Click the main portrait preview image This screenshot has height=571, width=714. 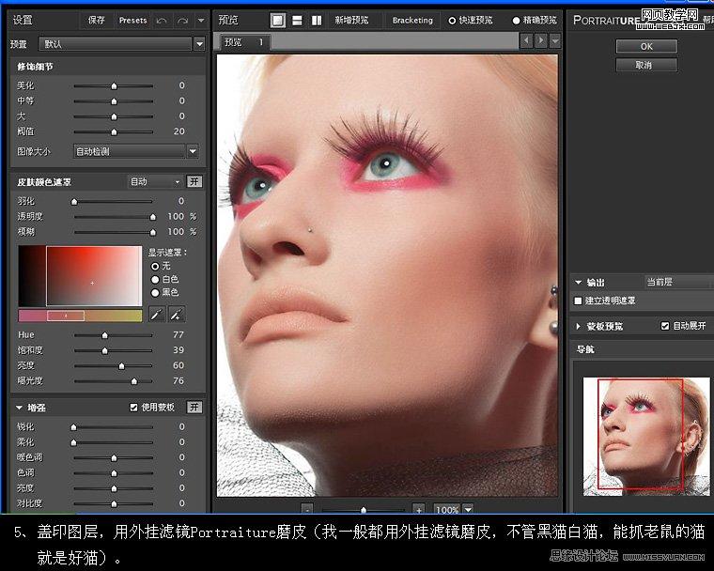pyautogui.click(x=387, y=275)
